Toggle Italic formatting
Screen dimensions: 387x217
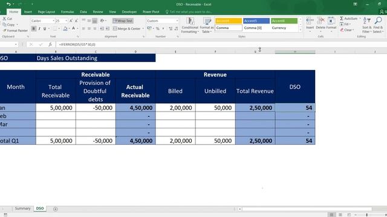[39, 29]
